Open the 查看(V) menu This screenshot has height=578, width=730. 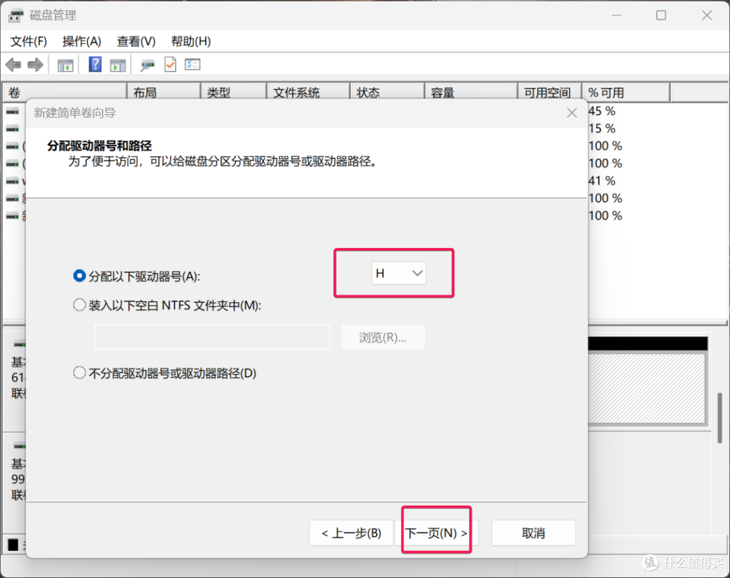click(136, 41)
